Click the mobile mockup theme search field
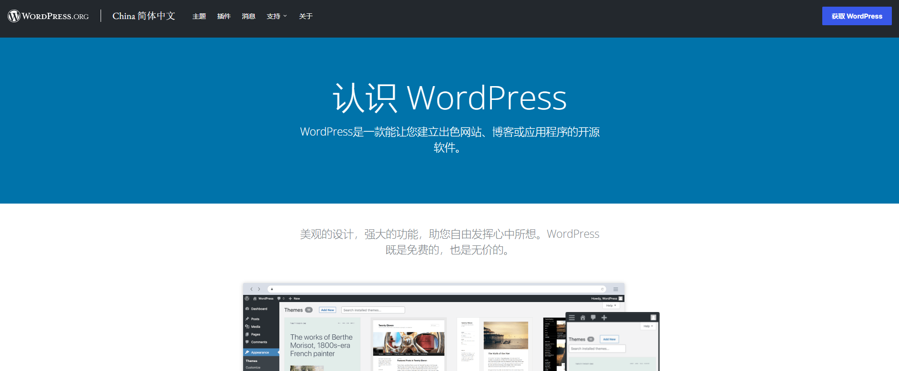 click(x=597, y=349)
